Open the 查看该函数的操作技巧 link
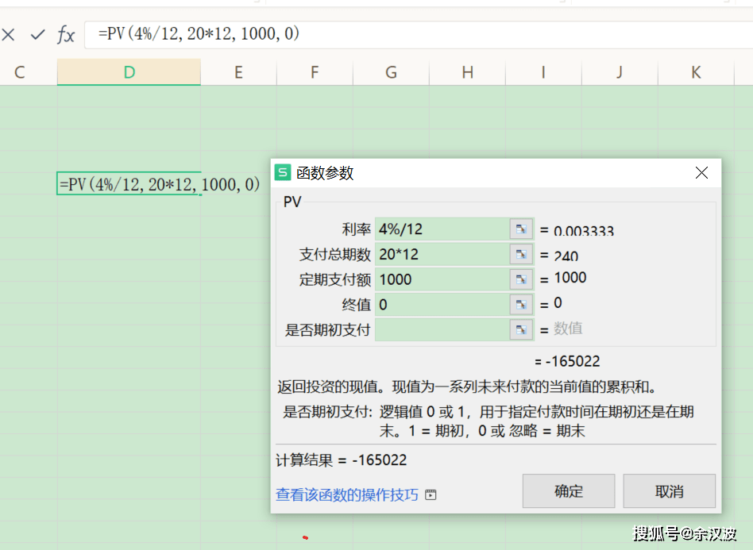This screenshot has height=550, width=753. tap(346, 495)
